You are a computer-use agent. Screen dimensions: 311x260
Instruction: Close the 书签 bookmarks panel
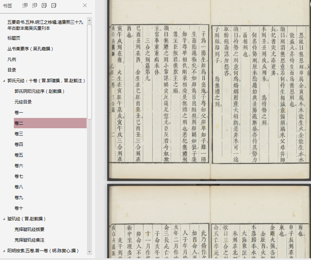point(85,6)
